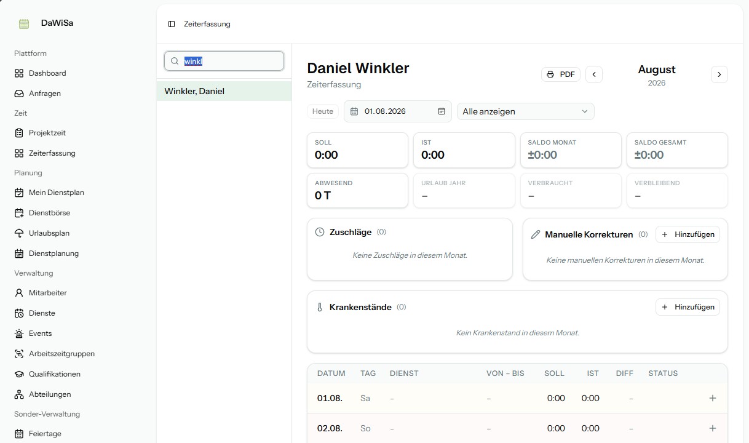Click the Heute button
This screenshot has height=443, width=749.
(x=323, y=111)
